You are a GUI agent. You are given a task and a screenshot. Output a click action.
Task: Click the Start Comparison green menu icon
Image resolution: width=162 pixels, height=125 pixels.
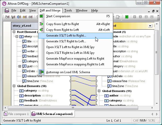coord(41,16)
